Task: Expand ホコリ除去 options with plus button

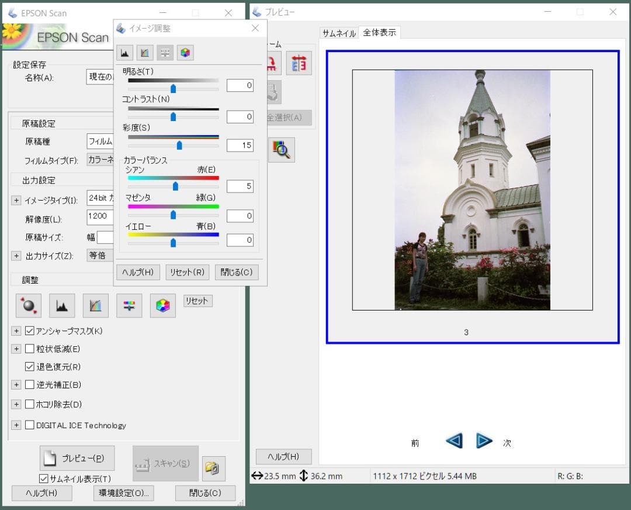Action: click(16, 404)
